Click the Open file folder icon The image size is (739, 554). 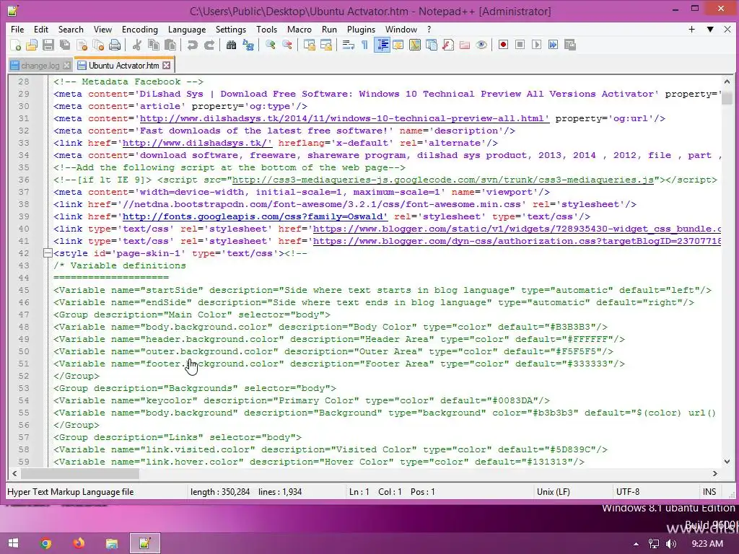point(32,45)
